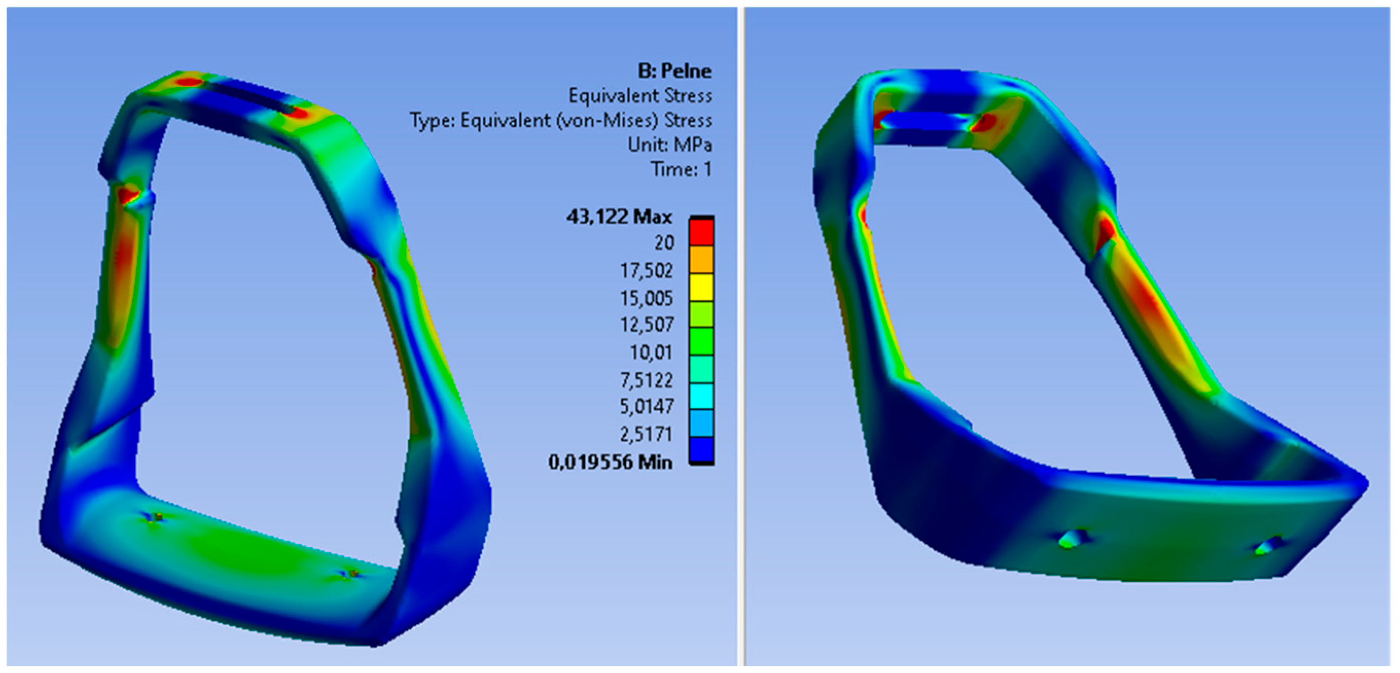This screenshot has width=1400, height=673.
Task: Click the bright green legend band
Action: tap(701, 341)
